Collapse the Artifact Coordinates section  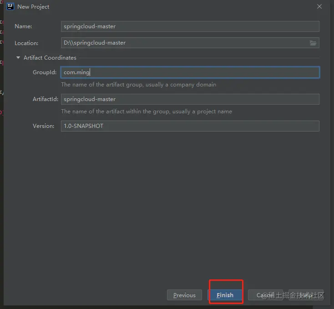click(x=18, y=57)
